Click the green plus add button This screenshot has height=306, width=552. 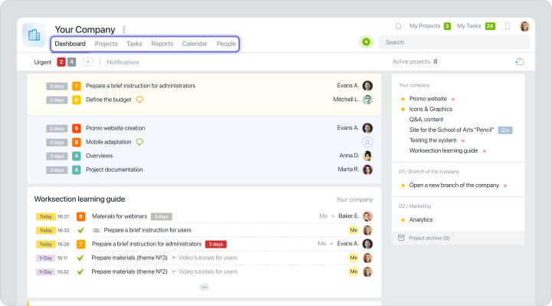coord(366,42)
